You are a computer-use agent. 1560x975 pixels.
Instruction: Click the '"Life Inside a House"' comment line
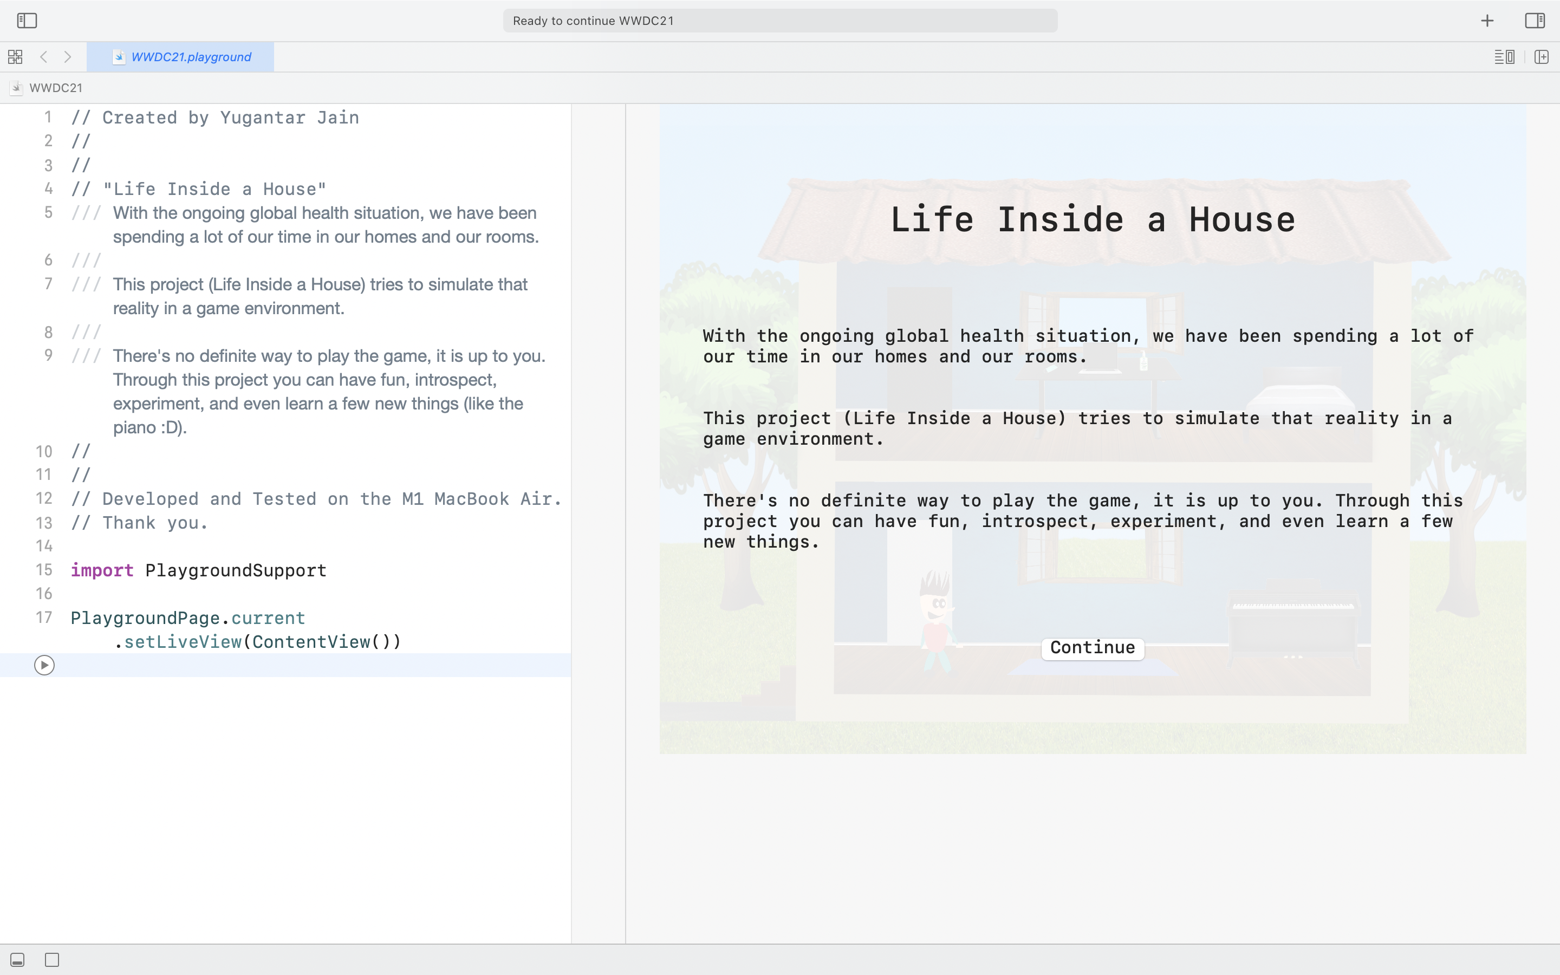(x=199, y=189)
